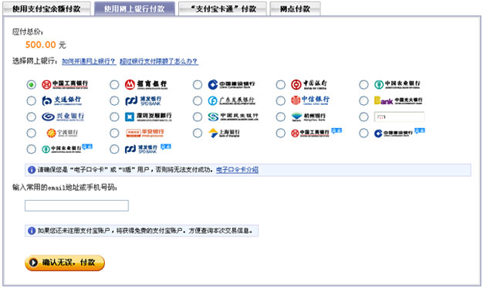Select the first-row 中国农业银行 radio button
The width and height of the screenshot is (484, 288).
coord(364,85)
